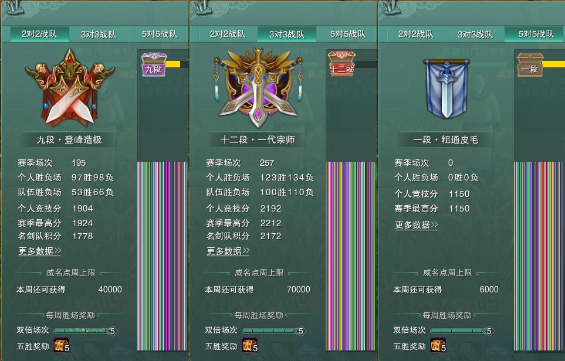
Task: Click the 九段·登峰造极 rank title label
Action: point(69,139)
